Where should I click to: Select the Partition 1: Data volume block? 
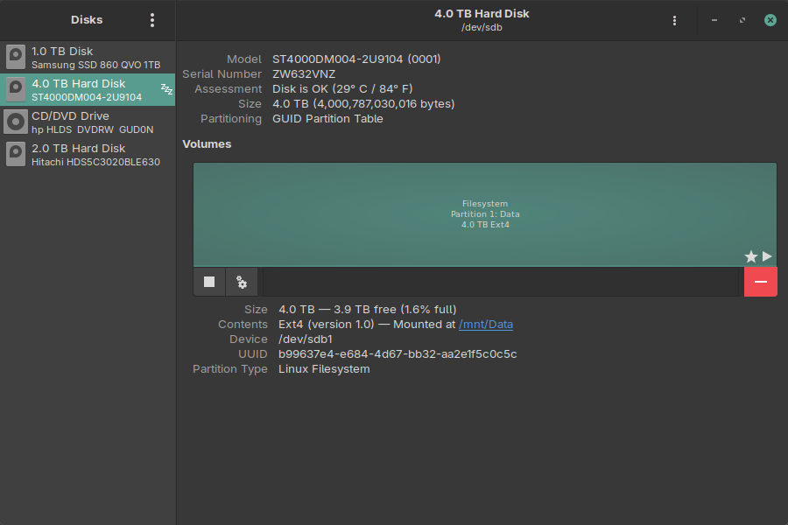click(484, 213)
